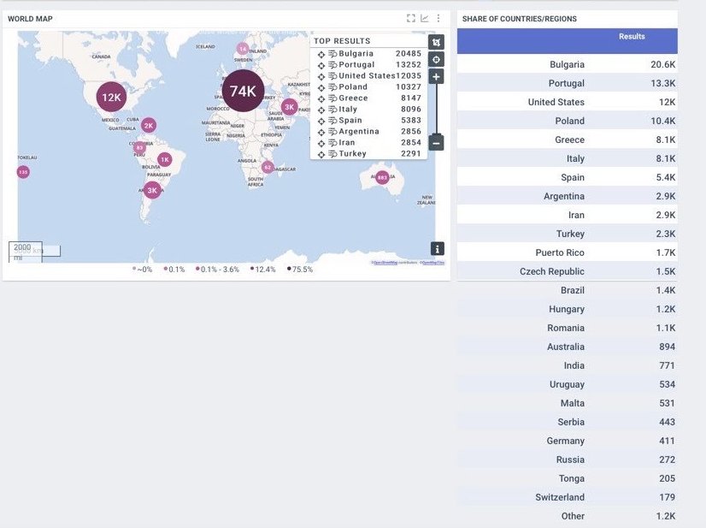Select the crop area tool on the map
This screenshot has height=528, width=706.
(437, 42)
